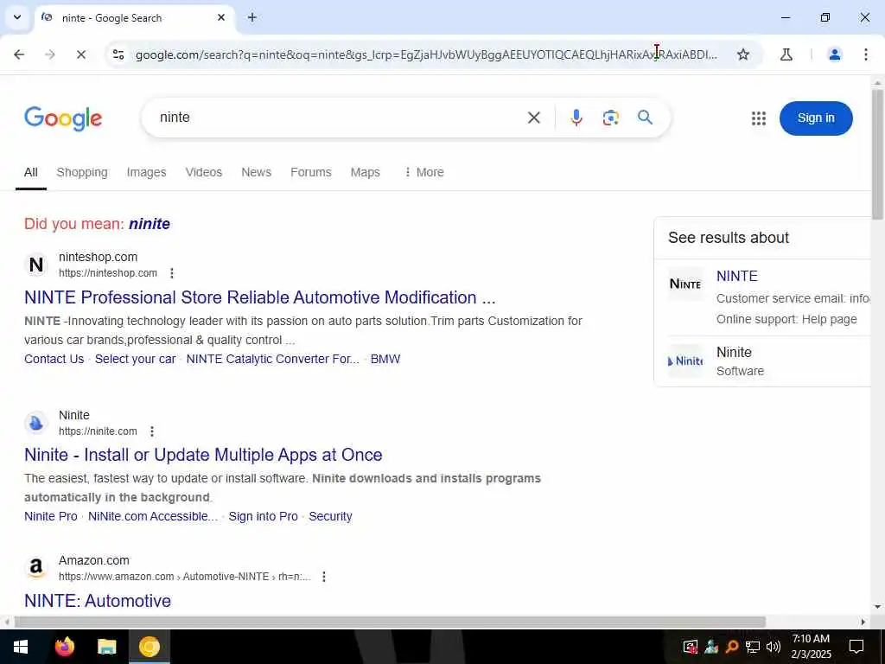Open the 'Select your car' sitelink

(136, 359)
